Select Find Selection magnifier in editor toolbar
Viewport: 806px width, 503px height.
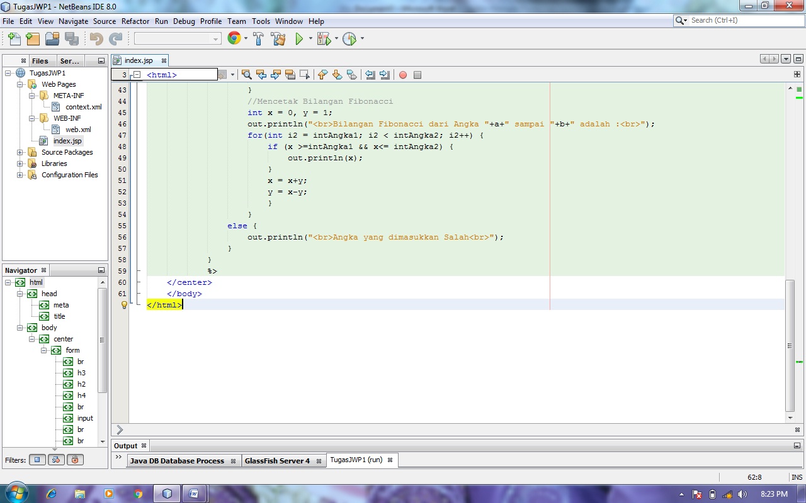tap(246, 75)
